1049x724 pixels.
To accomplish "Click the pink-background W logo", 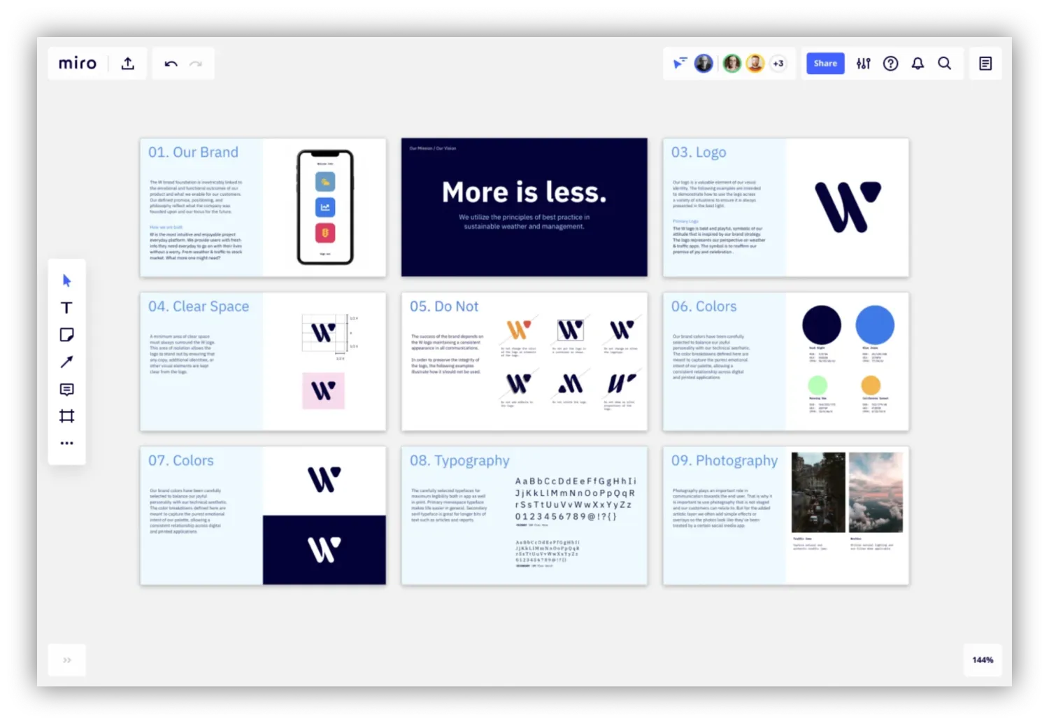I will 323,390.
